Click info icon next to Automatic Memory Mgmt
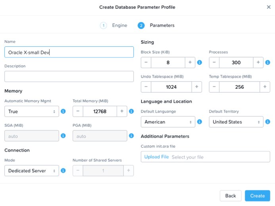The image size is (275, 206). [x=63, y=112]
